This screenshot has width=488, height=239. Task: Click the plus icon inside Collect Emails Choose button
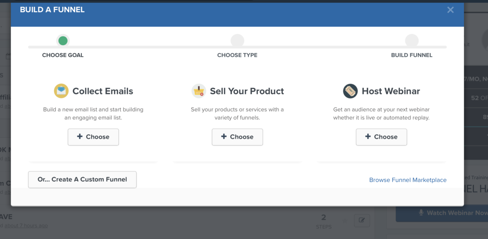[80, 137]
